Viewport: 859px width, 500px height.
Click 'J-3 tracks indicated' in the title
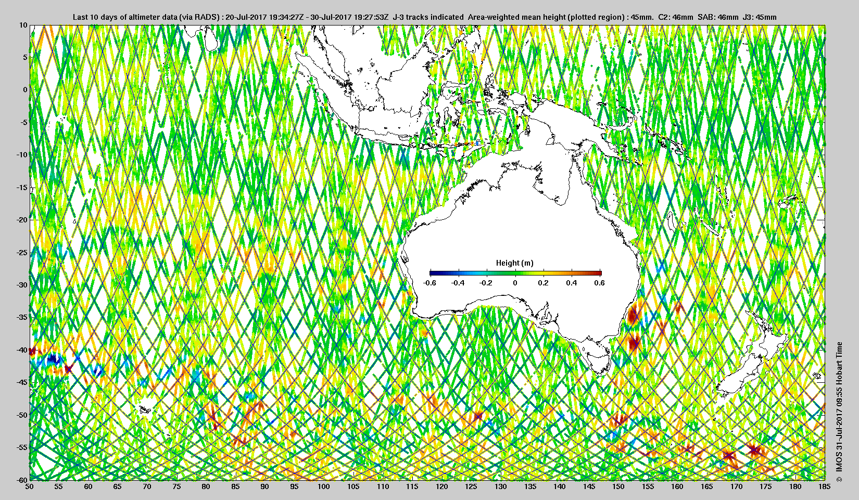428,17
